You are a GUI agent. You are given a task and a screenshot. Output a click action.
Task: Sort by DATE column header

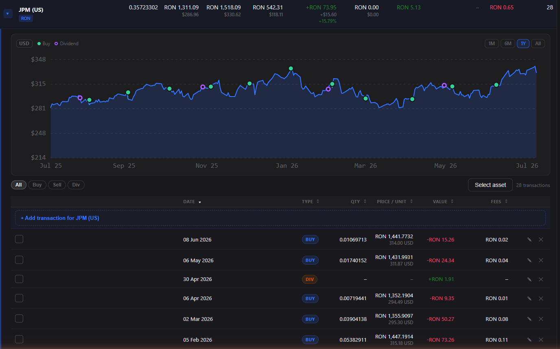click(192, 202)
